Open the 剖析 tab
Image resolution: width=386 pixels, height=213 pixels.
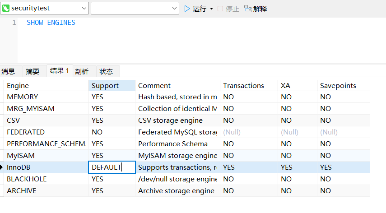point(82,71)
